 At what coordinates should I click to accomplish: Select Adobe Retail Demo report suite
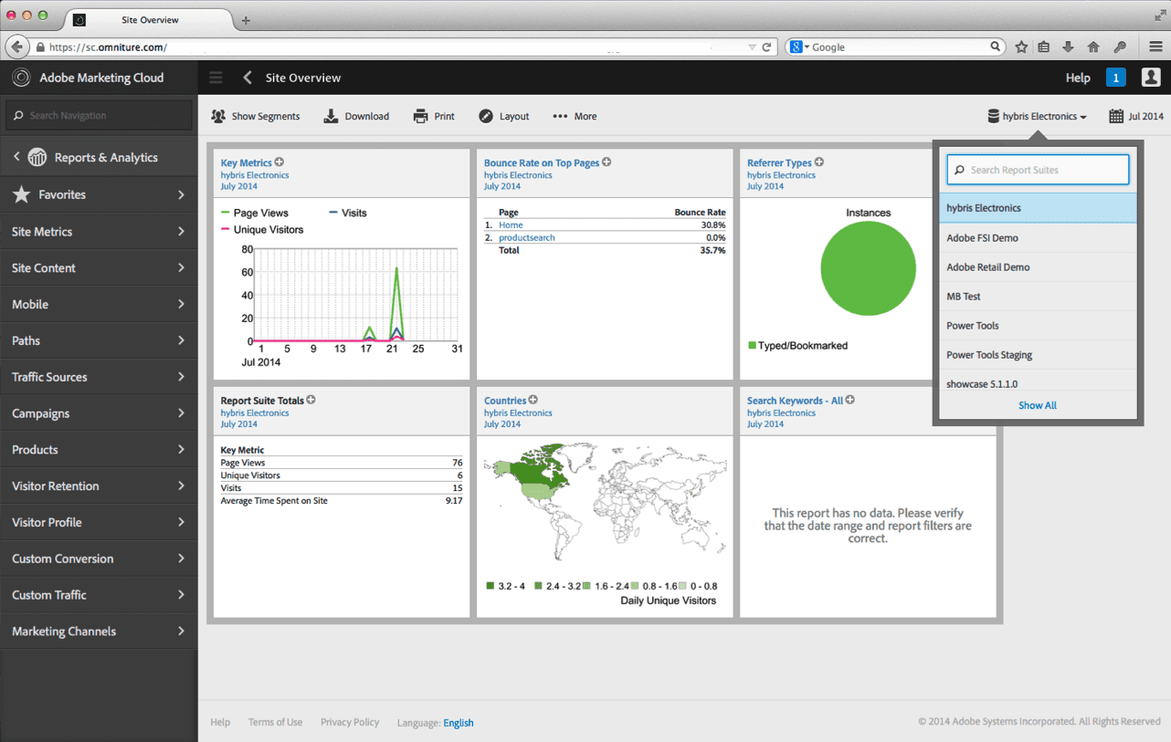pyautogui.click(x=1038, y=267)
